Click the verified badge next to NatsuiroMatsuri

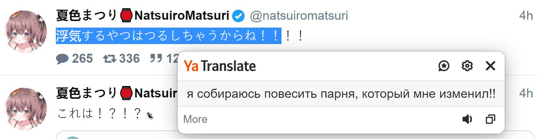click(239, 16)
